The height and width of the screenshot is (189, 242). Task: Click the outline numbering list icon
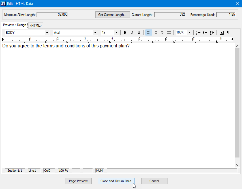click(212, 33)
